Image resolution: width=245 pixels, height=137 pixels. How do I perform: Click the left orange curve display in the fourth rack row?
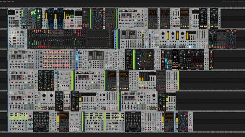click(112, 75)
